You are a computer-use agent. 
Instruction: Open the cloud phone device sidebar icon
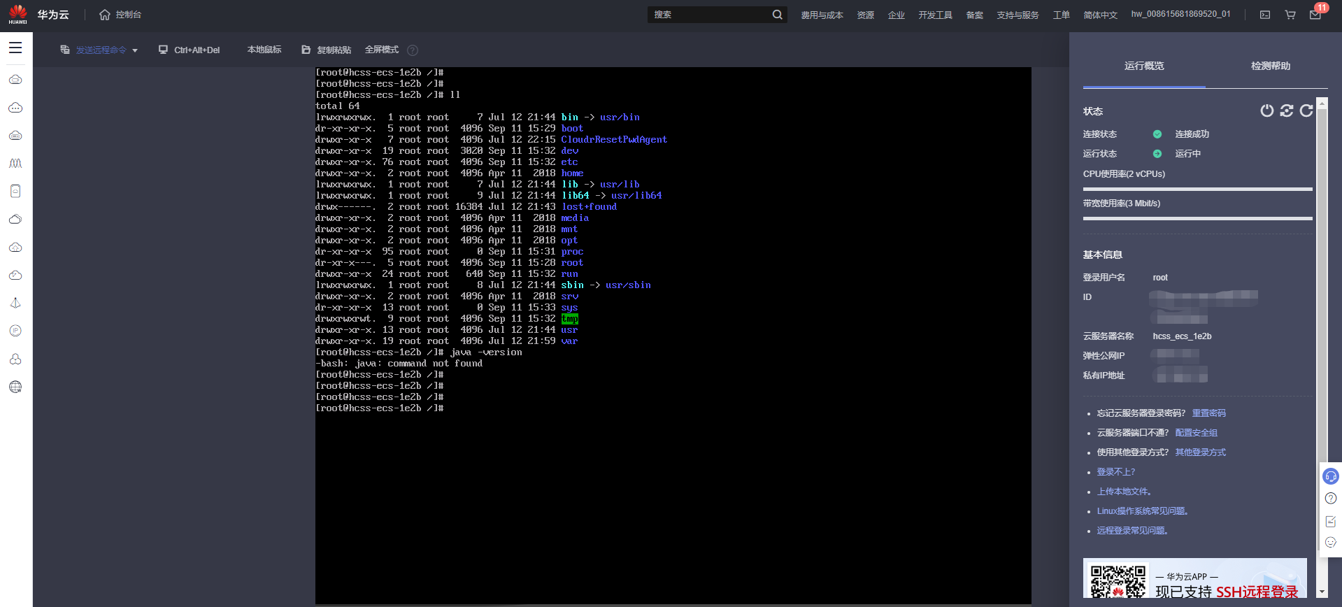[x=15, y=192]
